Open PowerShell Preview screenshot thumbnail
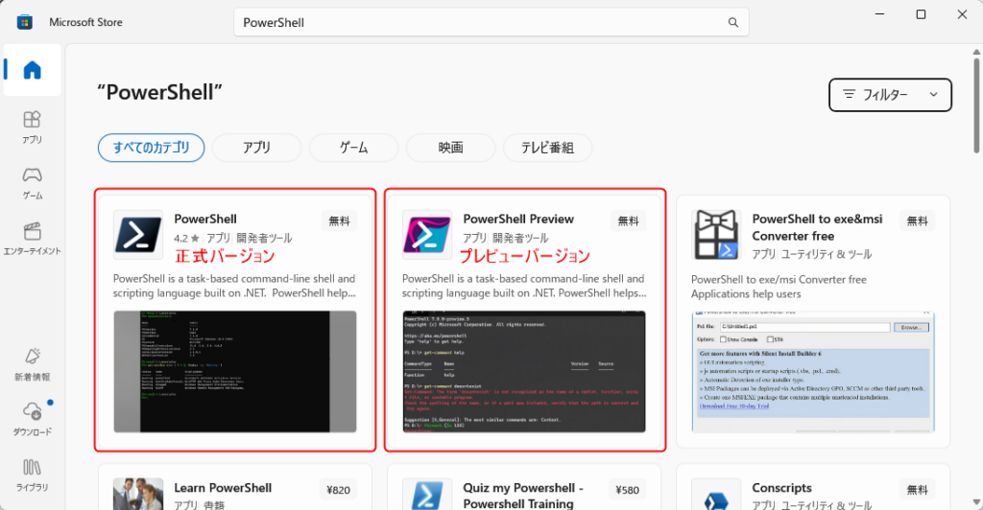Screen dimensions: 983x510 [x=524, y=372]
